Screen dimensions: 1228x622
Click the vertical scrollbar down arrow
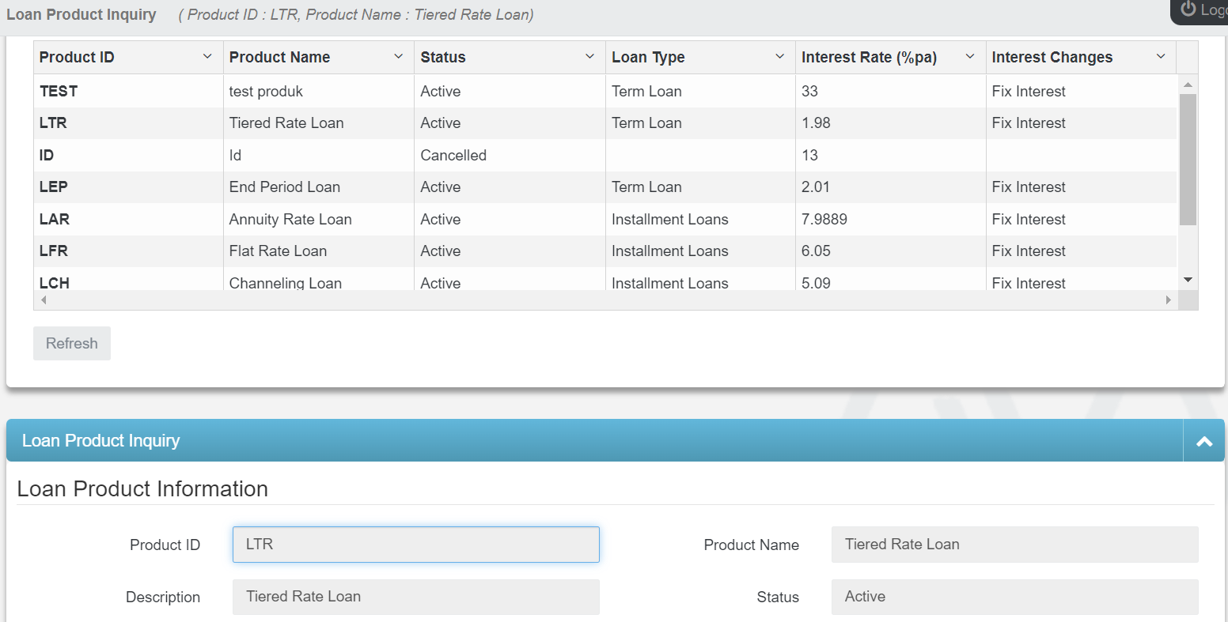click(1188, 279)
